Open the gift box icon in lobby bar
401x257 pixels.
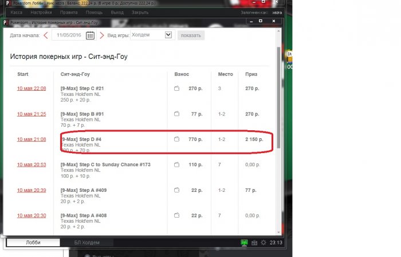pos(254,243)
